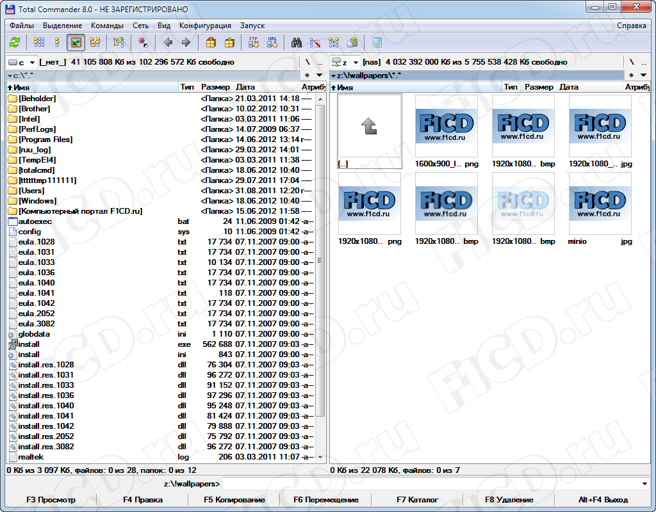Screen dimensions: 656x512
Task: Click the Alt+F4 Выход button
Action: click(x=603, y=500)
